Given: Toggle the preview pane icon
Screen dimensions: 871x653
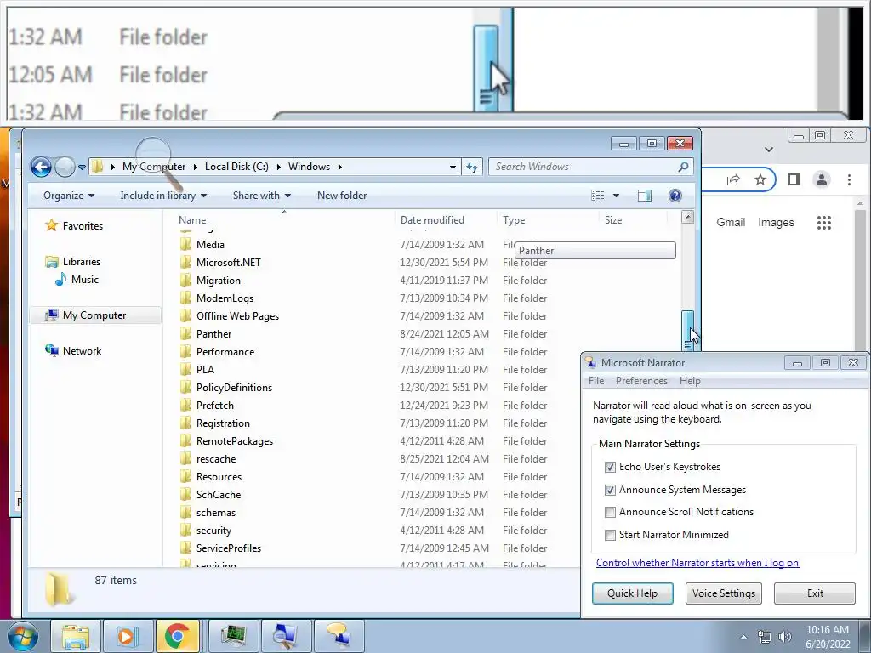Looking at the screenshot, I should pyautogui.click(x=645, y=196).
